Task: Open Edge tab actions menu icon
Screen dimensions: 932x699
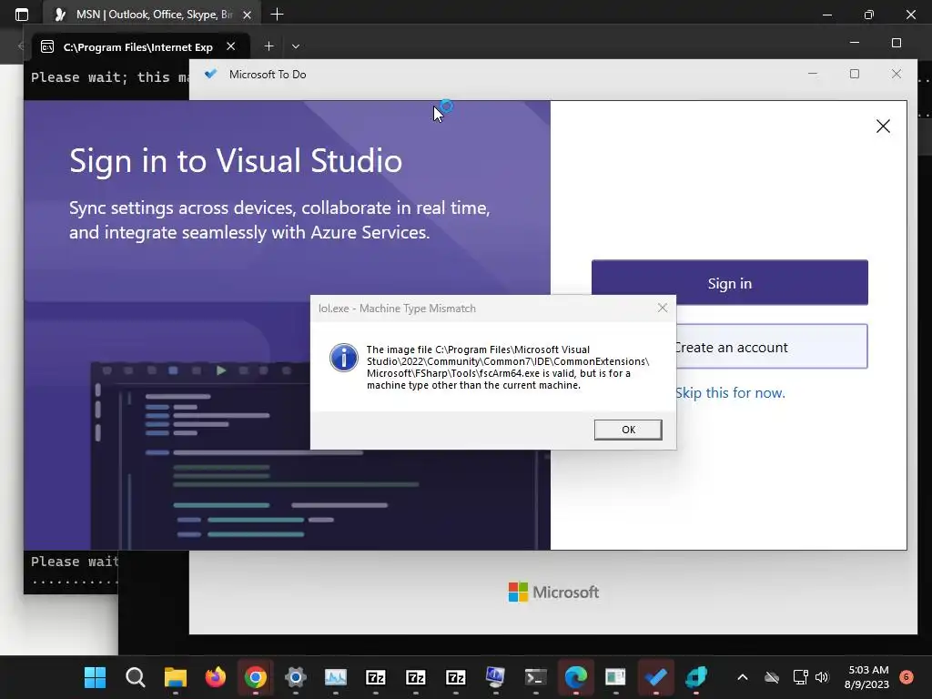Action: click(x=22, y=15)
